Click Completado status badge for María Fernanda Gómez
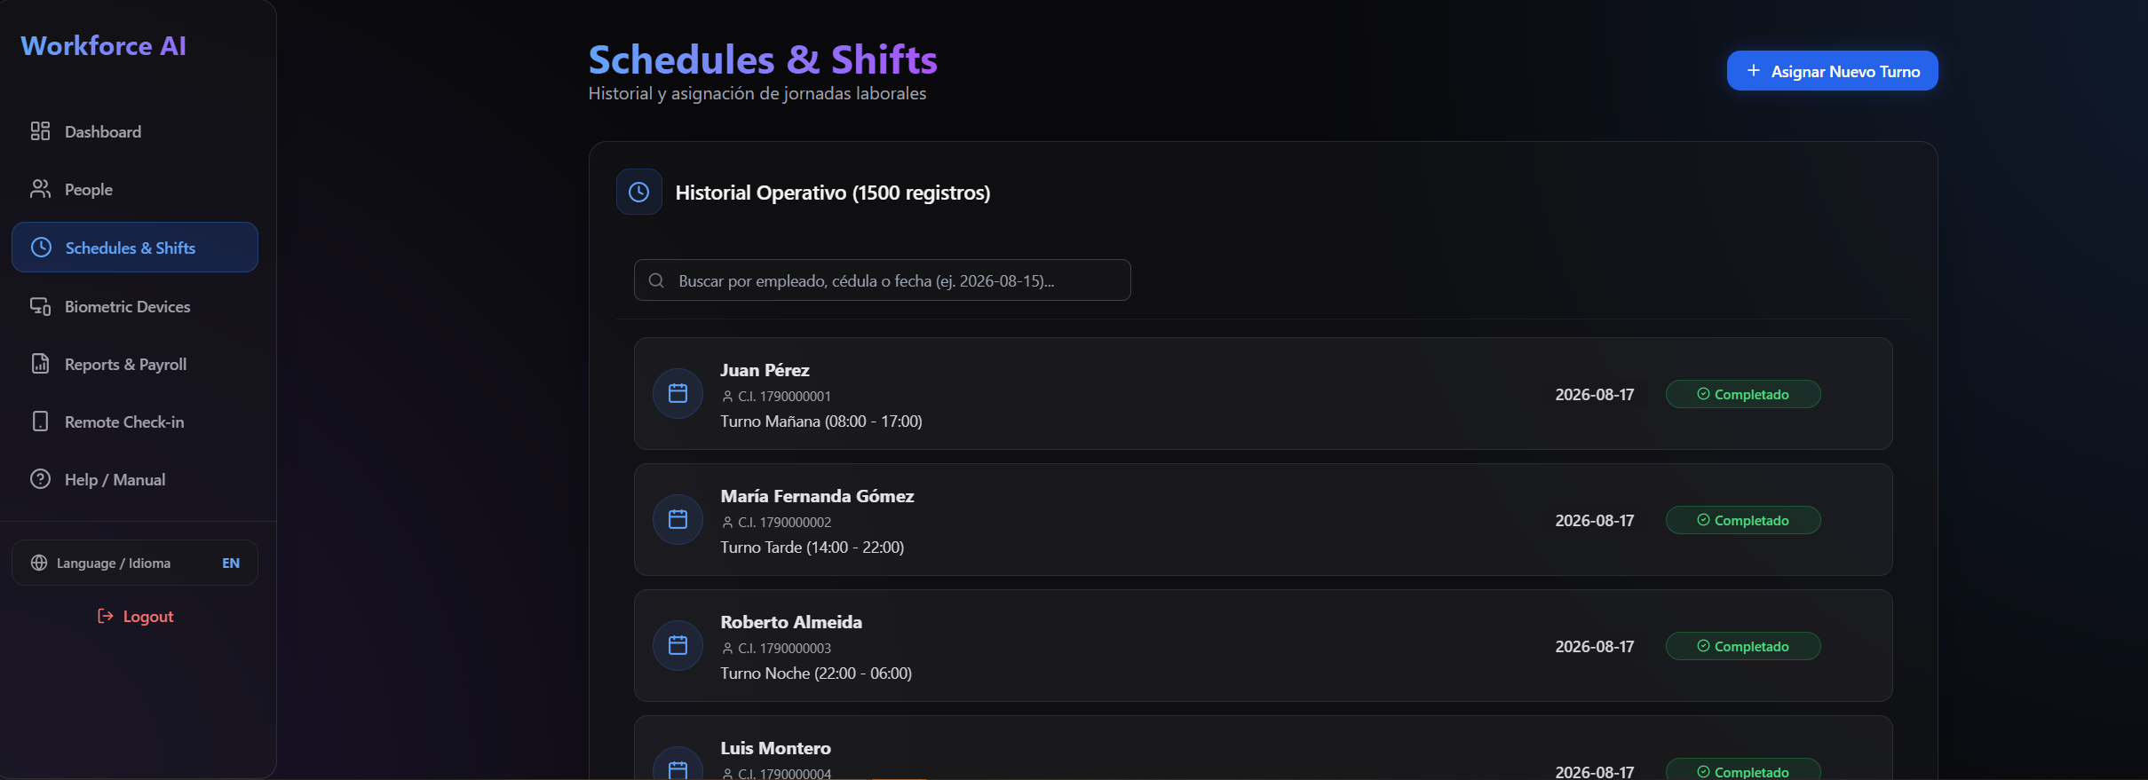 (x=1742, y=520)
